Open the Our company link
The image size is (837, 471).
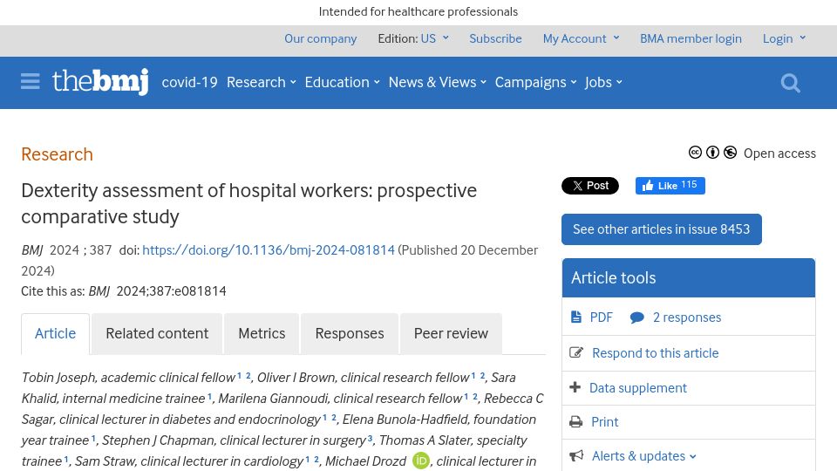tap(320, 38)
